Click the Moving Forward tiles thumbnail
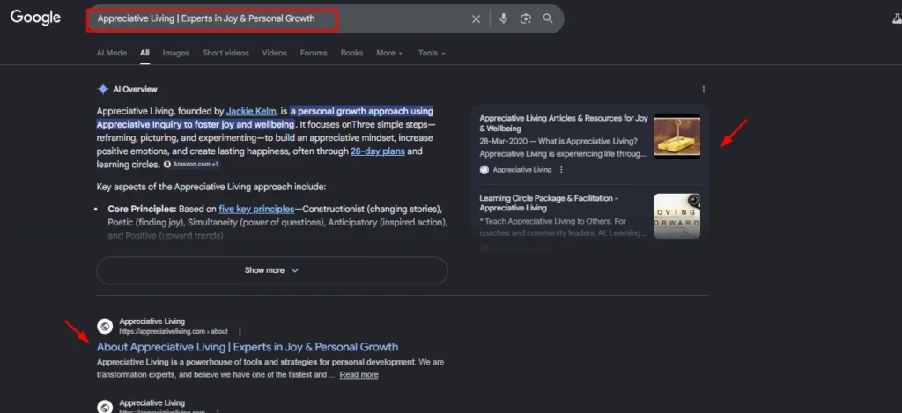 pos(677,216)
